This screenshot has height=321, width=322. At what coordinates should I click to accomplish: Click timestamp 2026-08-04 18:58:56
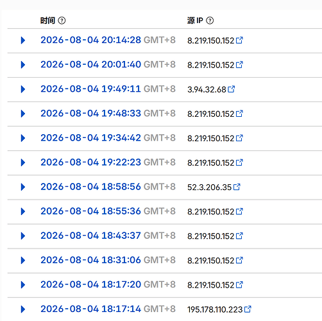[x=90, y=187]
